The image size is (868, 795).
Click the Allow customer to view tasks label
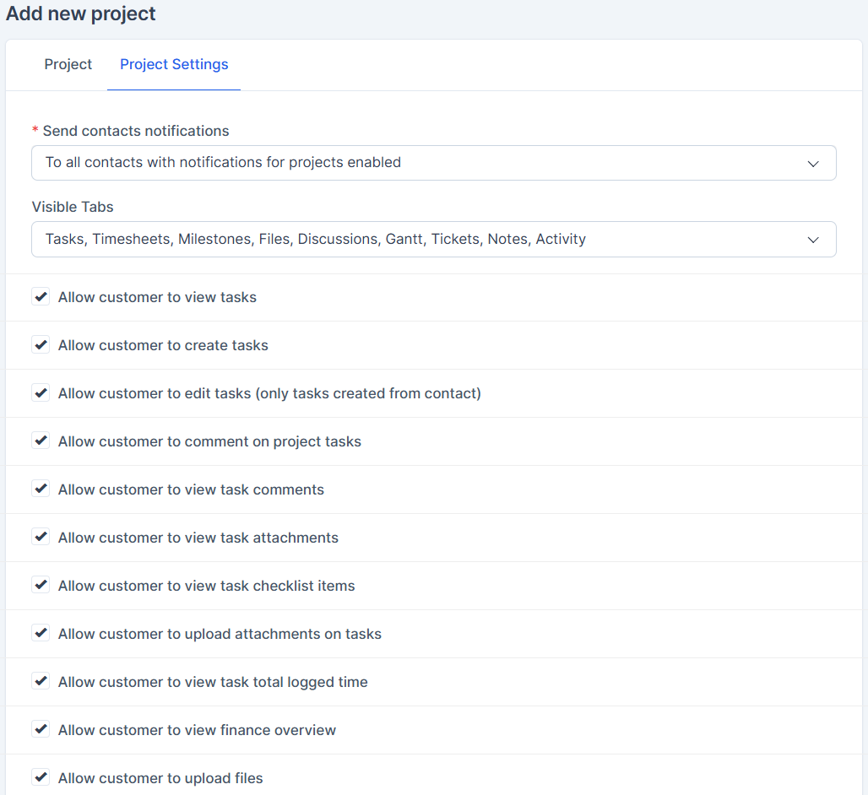[157, 297]
